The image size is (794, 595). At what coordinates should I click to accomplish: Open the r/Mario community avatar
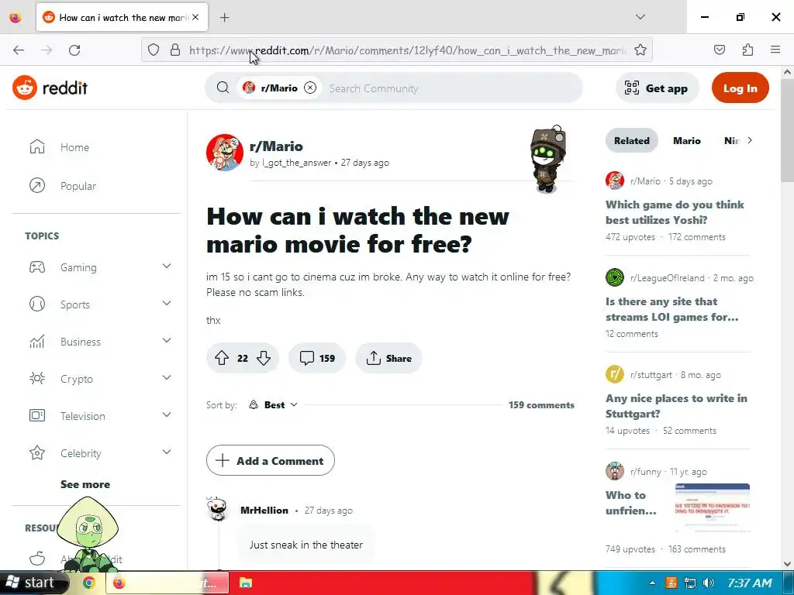click(x=224, y=153)
